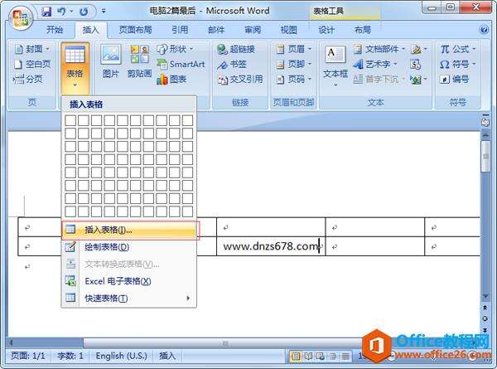Screen dimensions: 497x369
Task: Click table cell containing www.dnzs678.com
Action: [271, 246]
